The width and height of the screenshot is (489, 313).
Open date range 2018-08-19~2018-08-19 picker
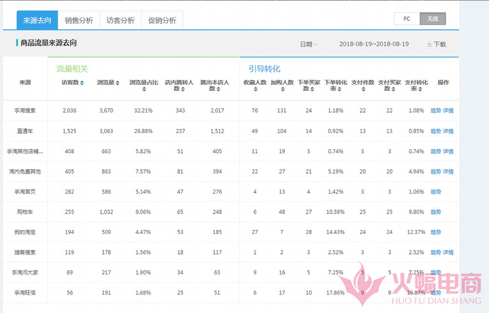tap(374, 44)
